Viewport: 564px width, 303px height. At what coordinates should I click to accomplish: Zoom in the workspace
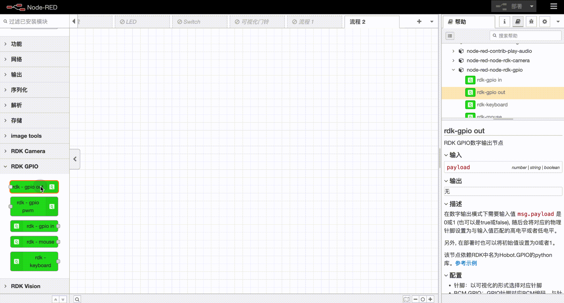click(430, 299)
